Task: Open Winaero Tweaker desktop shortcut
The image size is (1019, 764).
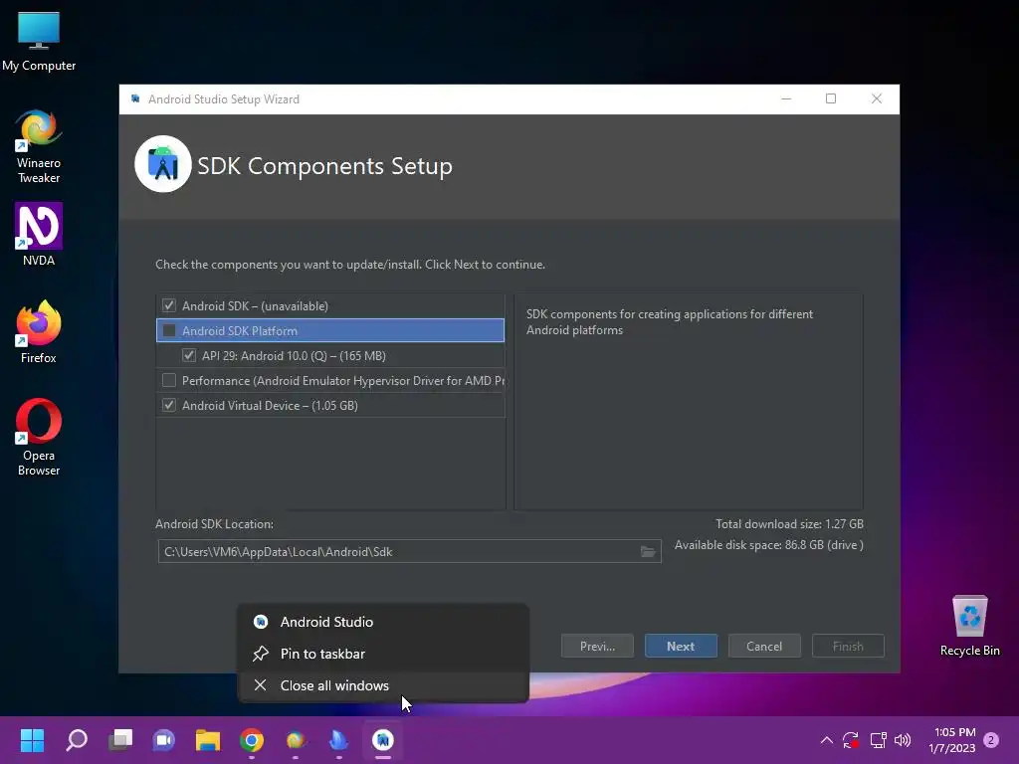Action: (39, 146)
